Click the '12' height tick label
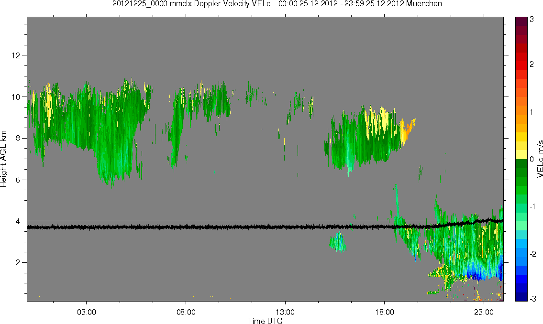 click(x=16, y=55)
